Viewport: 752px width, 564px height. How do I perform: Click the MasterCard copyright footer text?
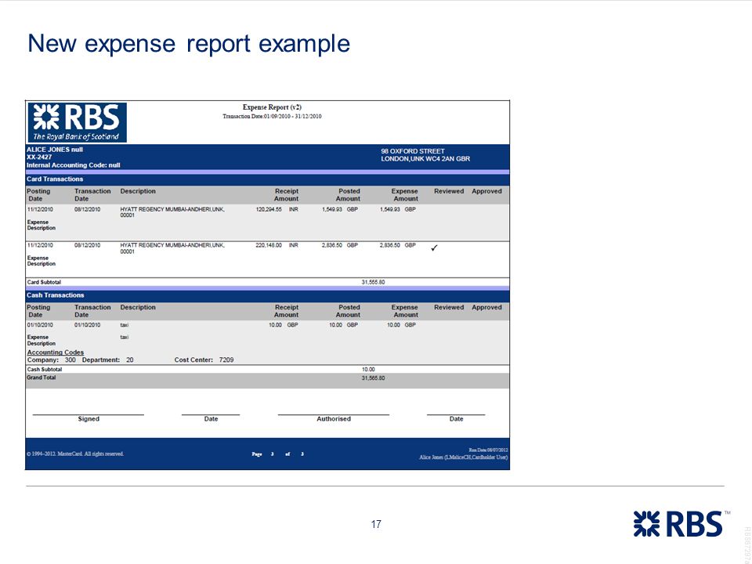tap(75, 454)
